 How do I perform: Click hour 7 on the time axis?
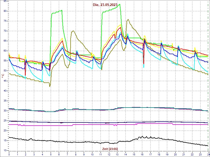pyautogui.click(x=67, y=154)
